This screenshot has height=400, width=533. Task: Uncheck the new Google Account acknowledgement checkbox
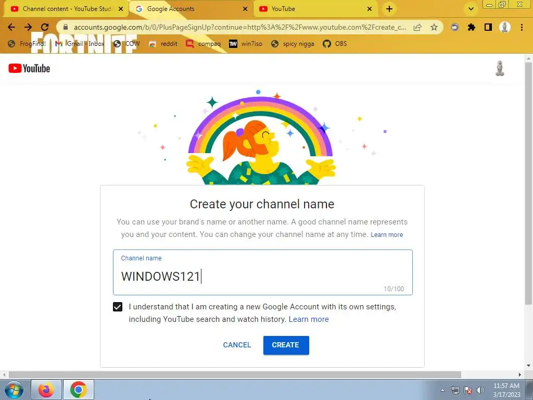(x=118, y=307)
